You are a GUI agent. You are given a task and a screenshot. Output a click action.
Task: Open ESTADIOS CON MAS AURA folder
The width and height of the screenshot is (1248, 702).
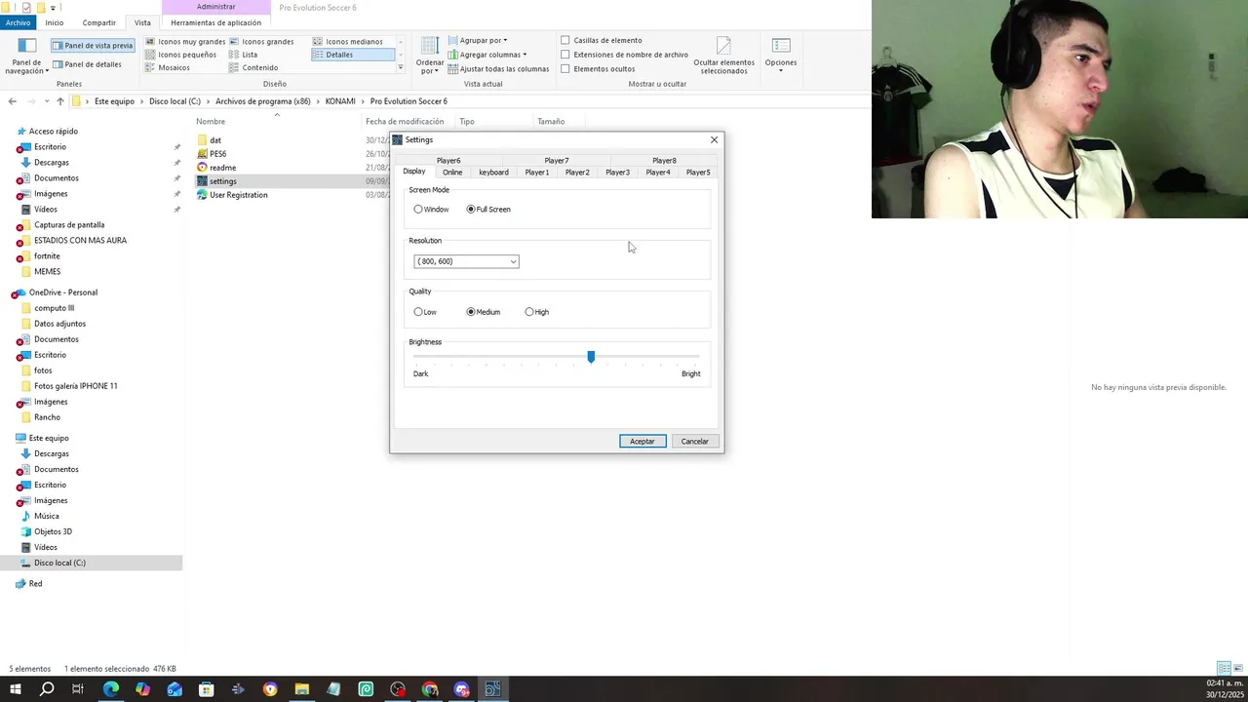(80, 241)
